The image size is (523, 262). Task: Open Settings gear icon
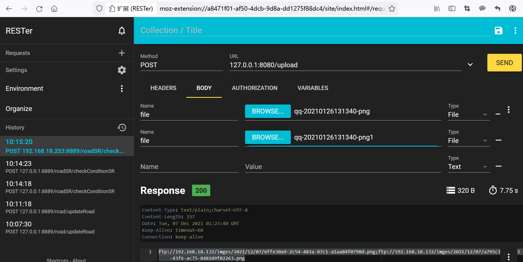pos(122,70)
